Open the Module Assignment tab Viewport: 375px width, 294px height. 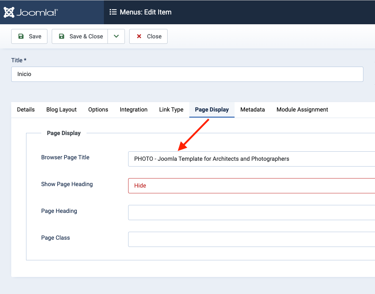click(302, 110)
